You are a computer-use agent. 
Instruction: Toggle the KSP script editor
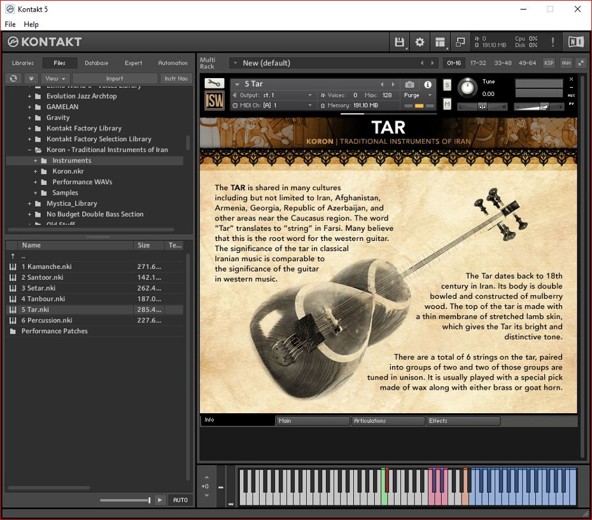coord(549,63)
